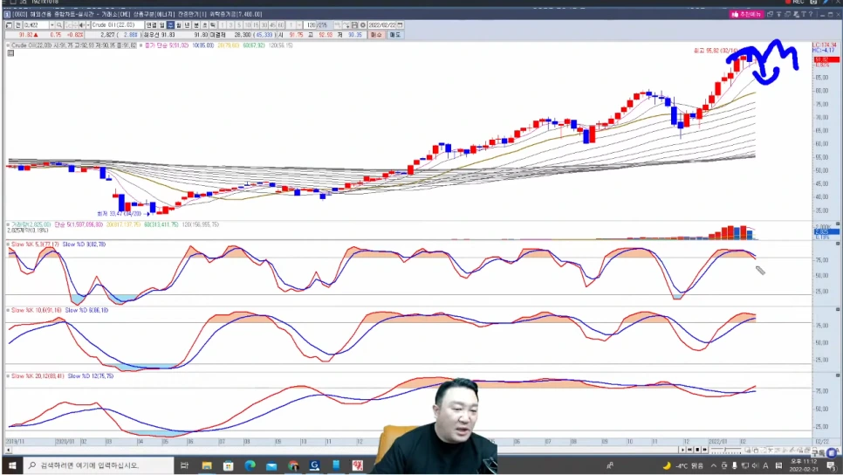Click the symbol search magnifier icon
Viewport: 843px width, 475px height.
click(59, 24)
